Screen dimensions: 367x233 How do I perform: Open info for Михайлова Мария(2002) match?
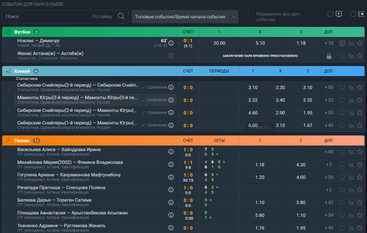pos(171,164)
